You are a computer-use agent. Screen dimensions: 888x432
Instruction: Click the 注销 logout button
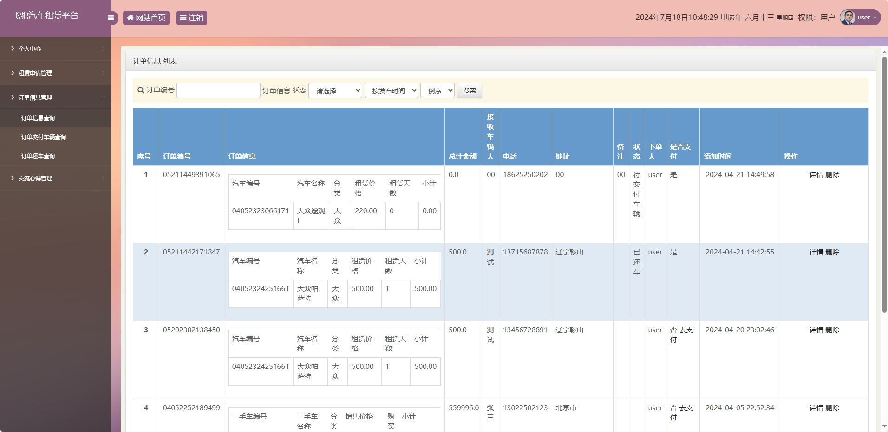[191, 18]
